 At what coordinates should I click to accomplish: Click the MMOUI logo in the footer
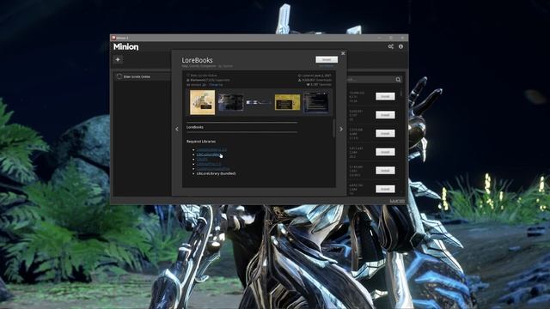click(x=397, y=201)
